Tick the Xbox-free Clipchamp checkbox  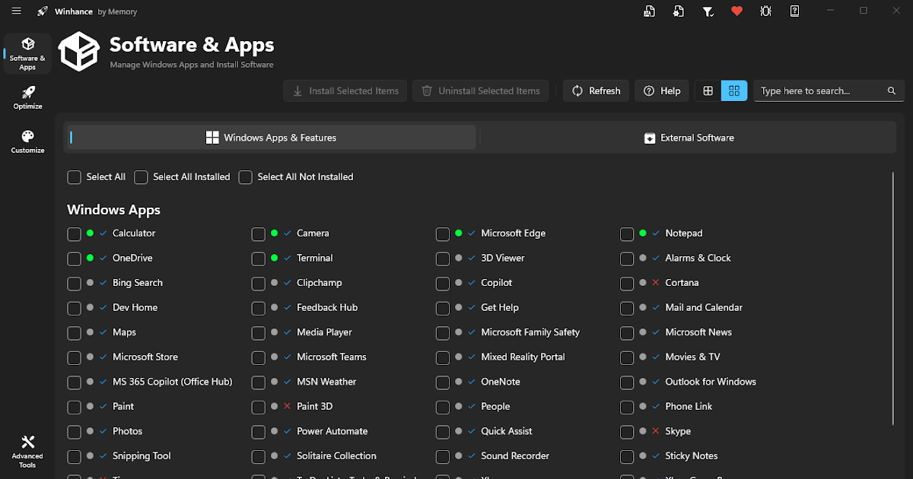tap(259, 284)
